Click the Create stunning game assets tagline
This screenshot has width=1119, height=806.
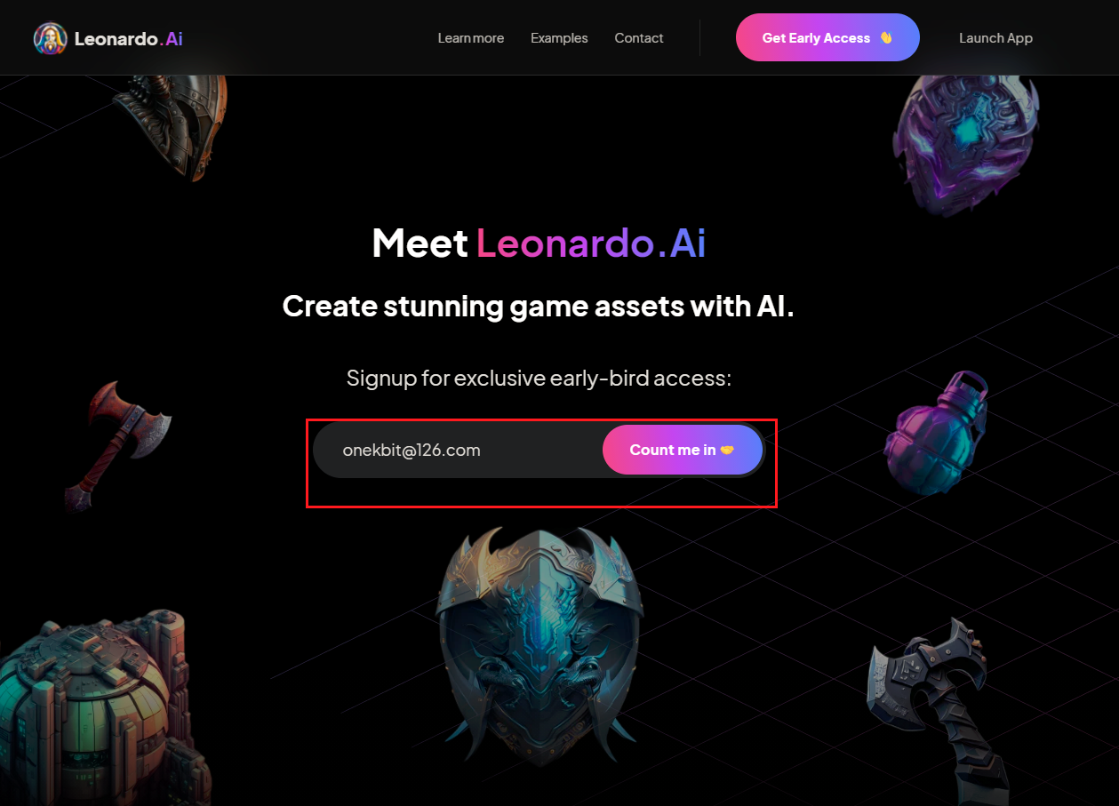pos(538,306)
